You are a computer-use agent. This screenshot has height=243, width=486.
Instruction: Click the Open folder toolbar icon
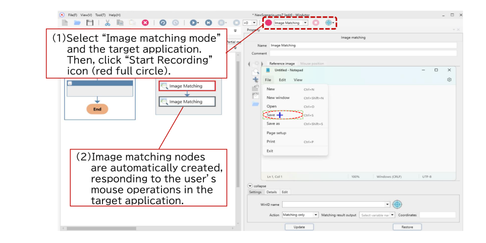coord(77,23)
